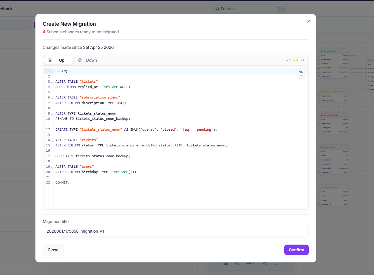This screenshot has width=374, height=275.
Task: Click the property_property_tags table header icon
Action: 322,91
